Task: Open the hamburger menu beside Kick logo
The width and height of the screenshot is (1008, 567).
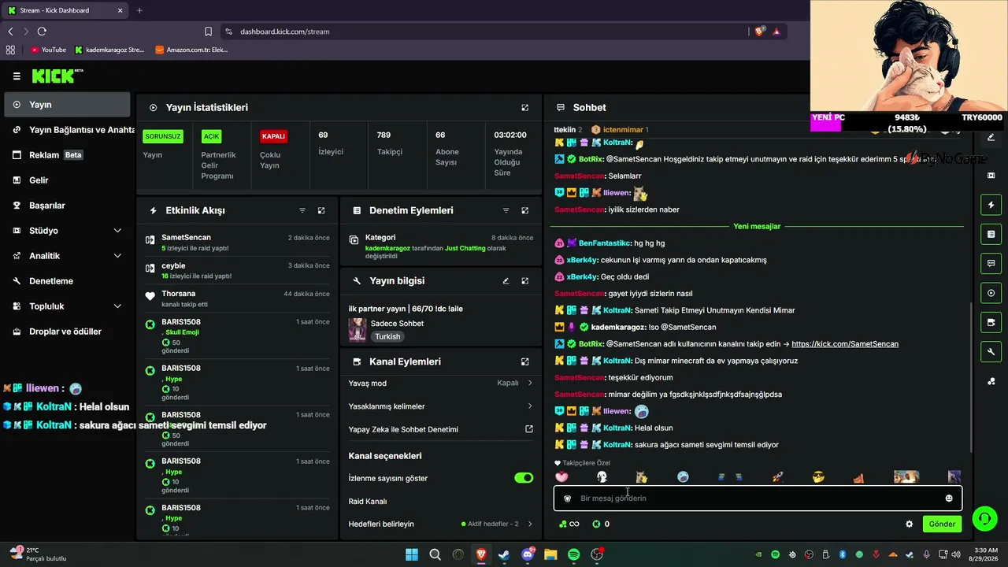Action: (x=17, y=76)
